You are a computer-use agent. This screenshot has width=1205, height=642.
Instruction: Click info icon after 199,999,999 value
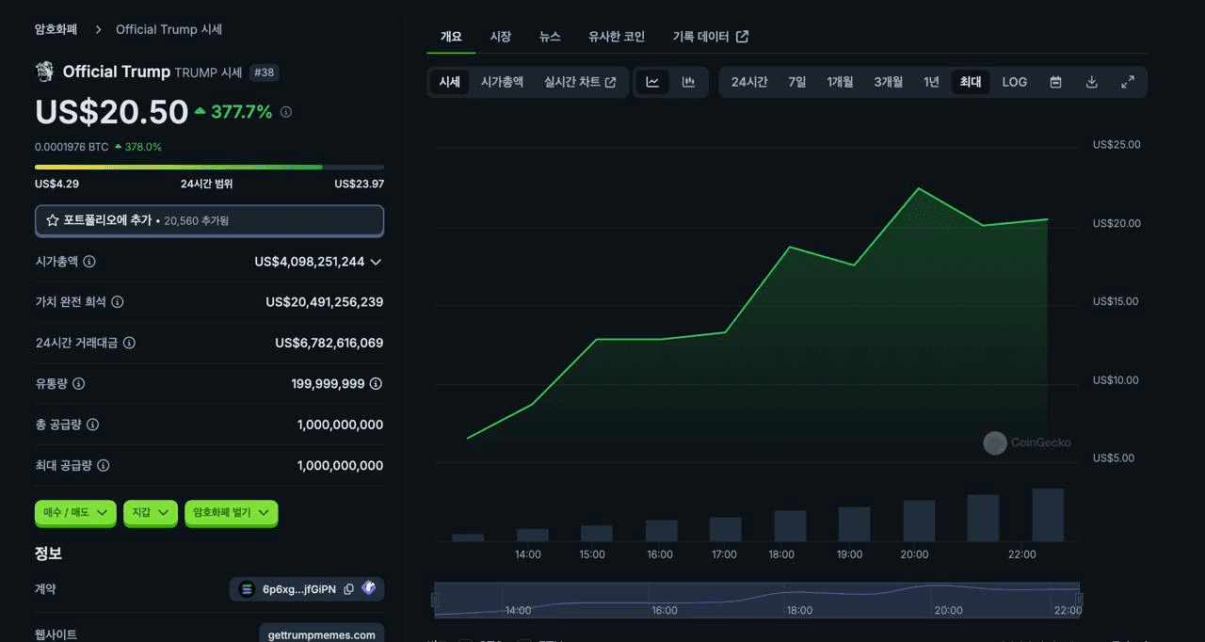coord(376,384)
